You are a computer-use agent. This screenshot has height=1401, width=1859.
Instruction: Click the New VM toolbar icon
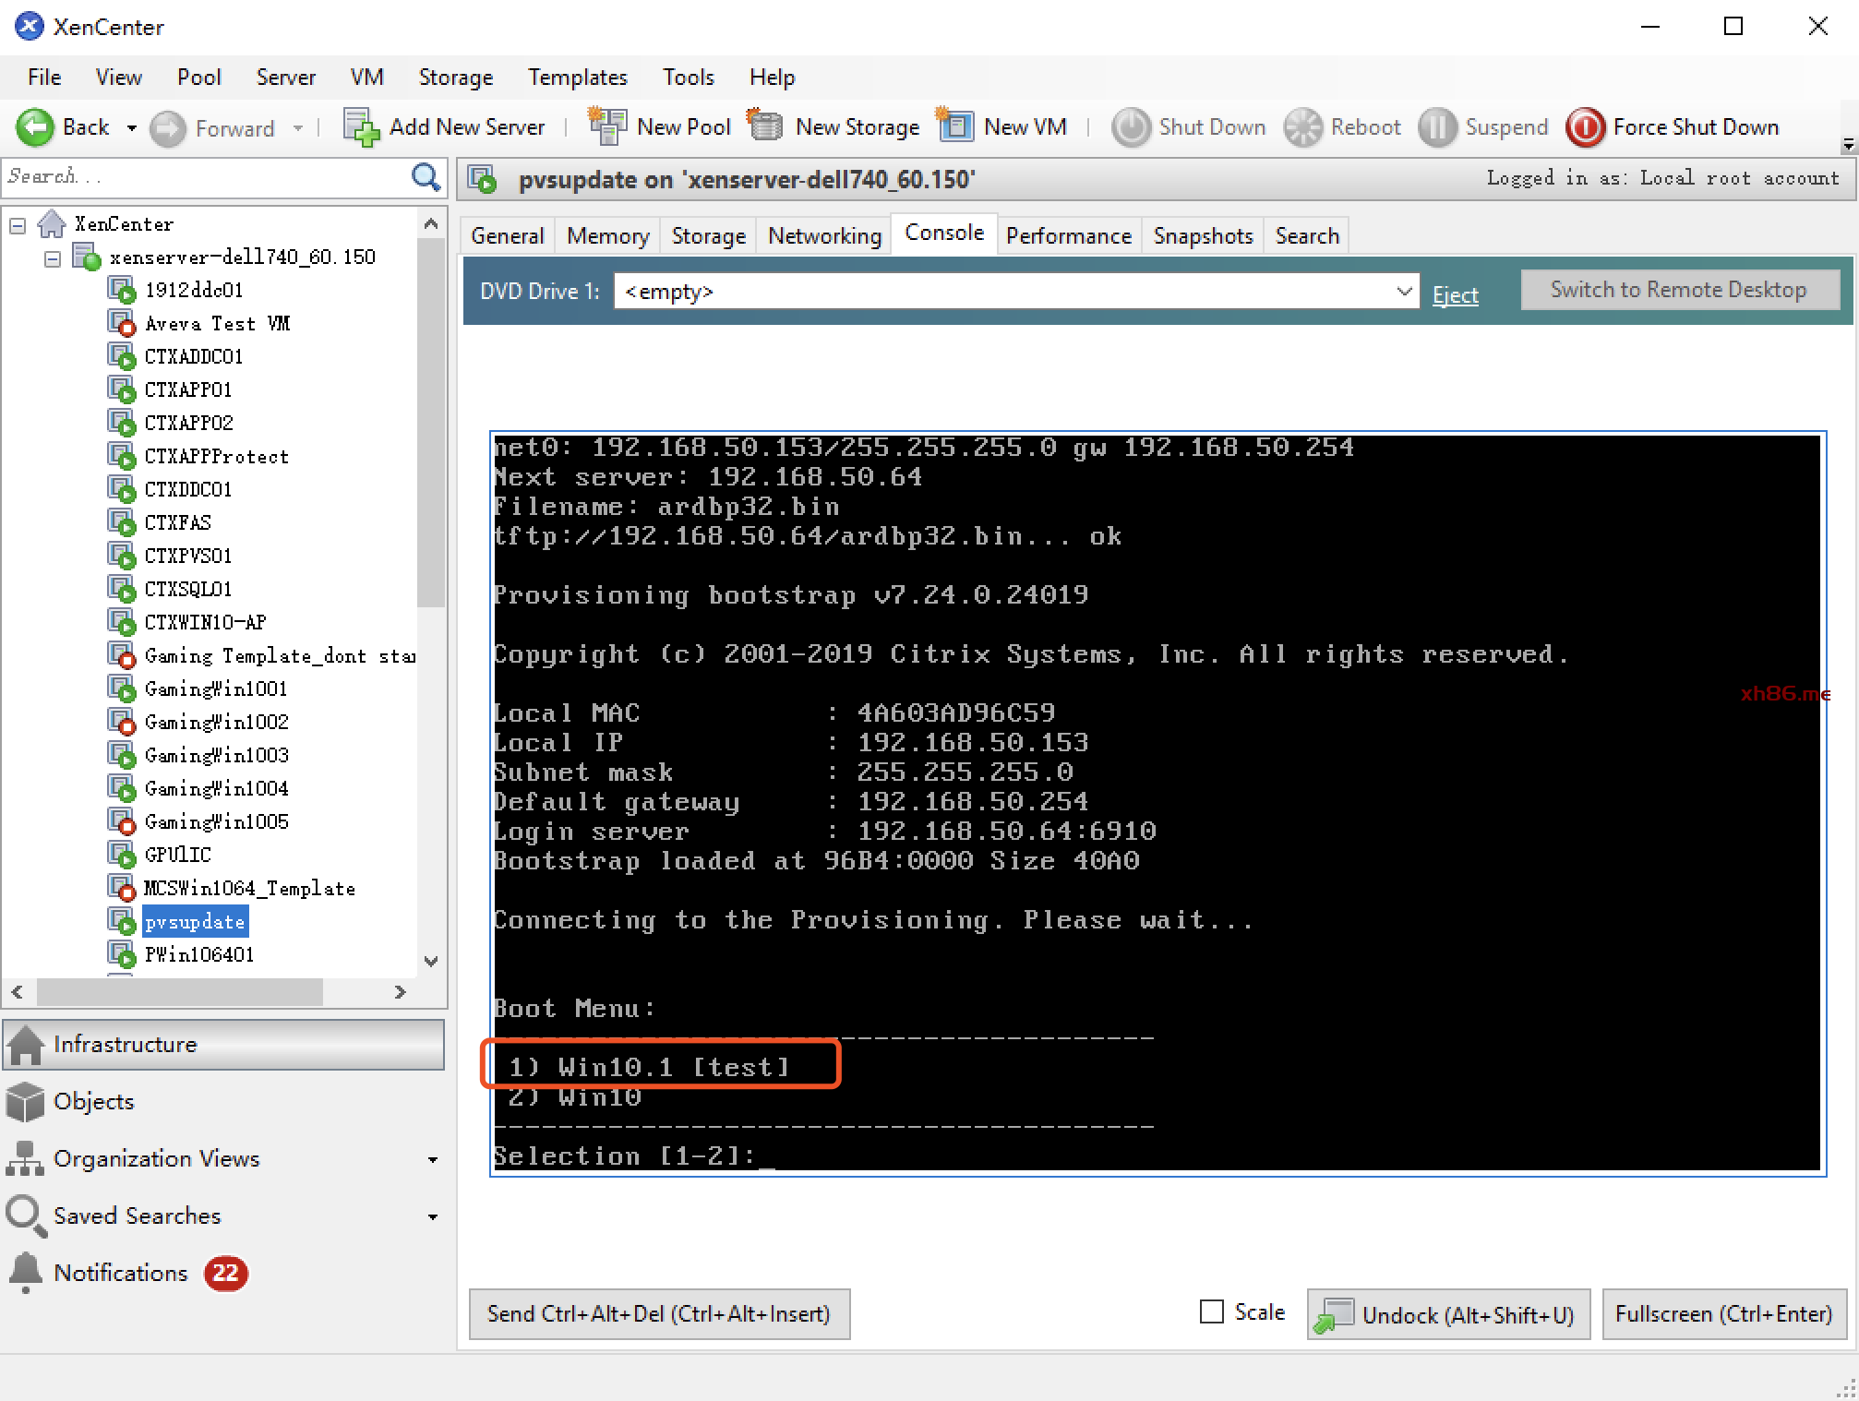[955, 126]
